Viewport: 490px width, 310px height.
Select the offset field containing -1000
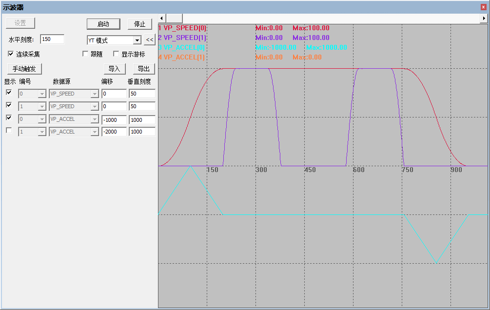(x=114, y=119)
